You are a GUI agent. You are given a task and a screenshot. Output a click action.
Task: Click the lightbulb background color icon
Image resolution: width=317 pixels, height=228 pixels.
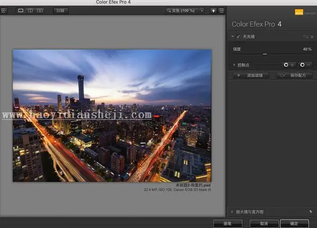pyautogui.click(x=213, y=11)
